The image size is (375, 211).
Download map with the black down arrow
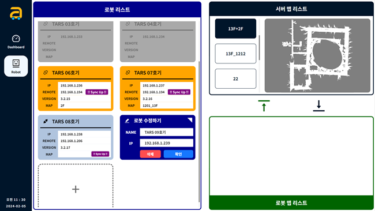319,106
